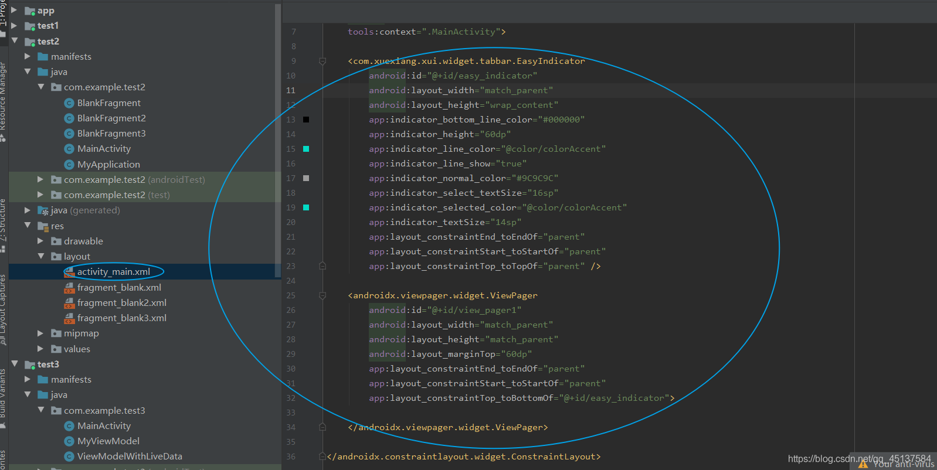Viewport: 937px width, 470px height.
Task: Click indicator_height "60dp" value
Action: [x=495, y=134]
